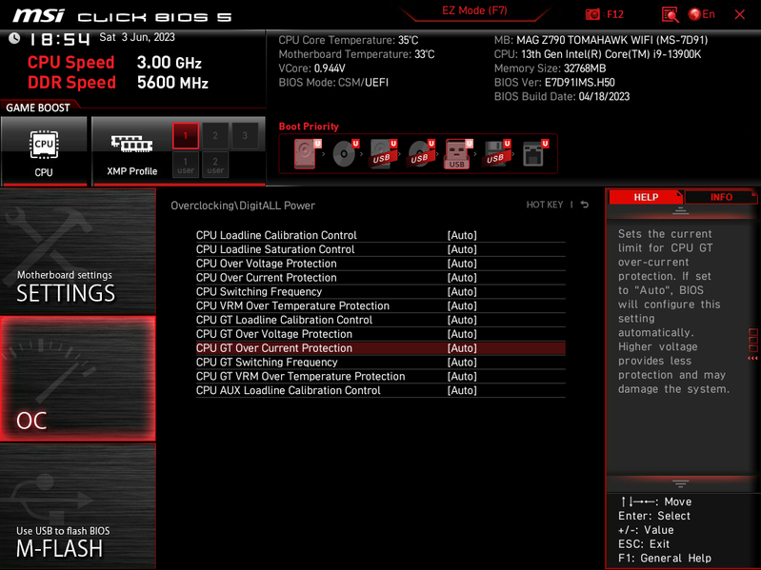Open the M-FLASH BIOS flash section
Viewport: 761px width, 570px height.
click(x=78, y=506)
